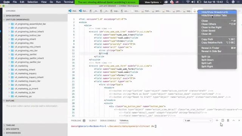Image resolution: width=242 pixels, height=136 pixels.
Task: Choose Split Down in the context menu
Action: (217, 60)
